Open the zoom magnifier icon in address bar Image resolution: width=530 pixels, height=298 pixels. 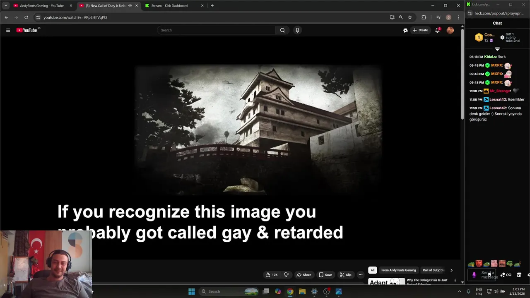[401, 17]
